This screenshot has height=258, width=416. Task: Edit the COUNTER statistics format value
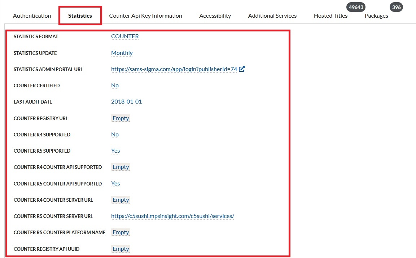tap(125, 36)
